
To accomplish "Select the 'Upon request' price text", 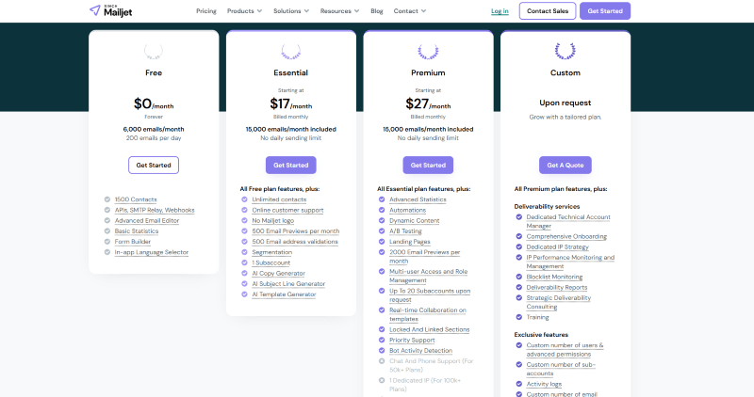I will pyautogui.click(x=565, y=103).
